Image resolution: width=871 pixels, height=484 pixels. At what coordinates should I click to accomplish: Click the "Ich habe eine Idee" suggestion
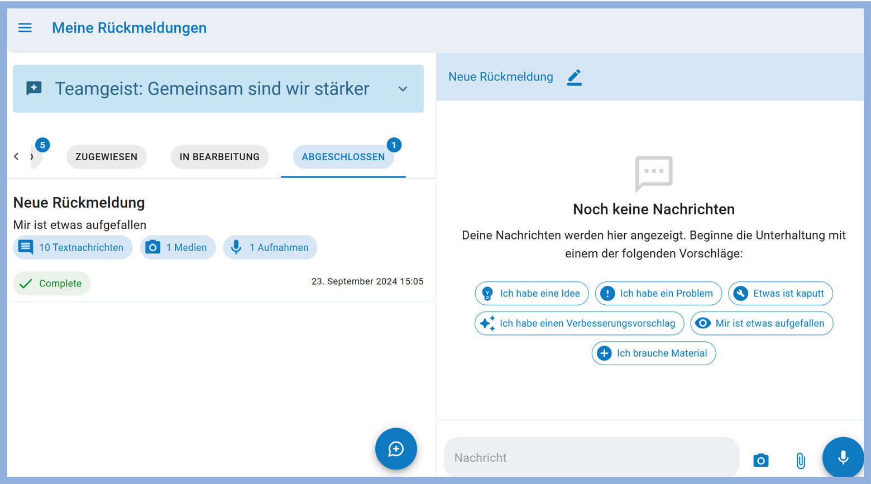[532, 293]
